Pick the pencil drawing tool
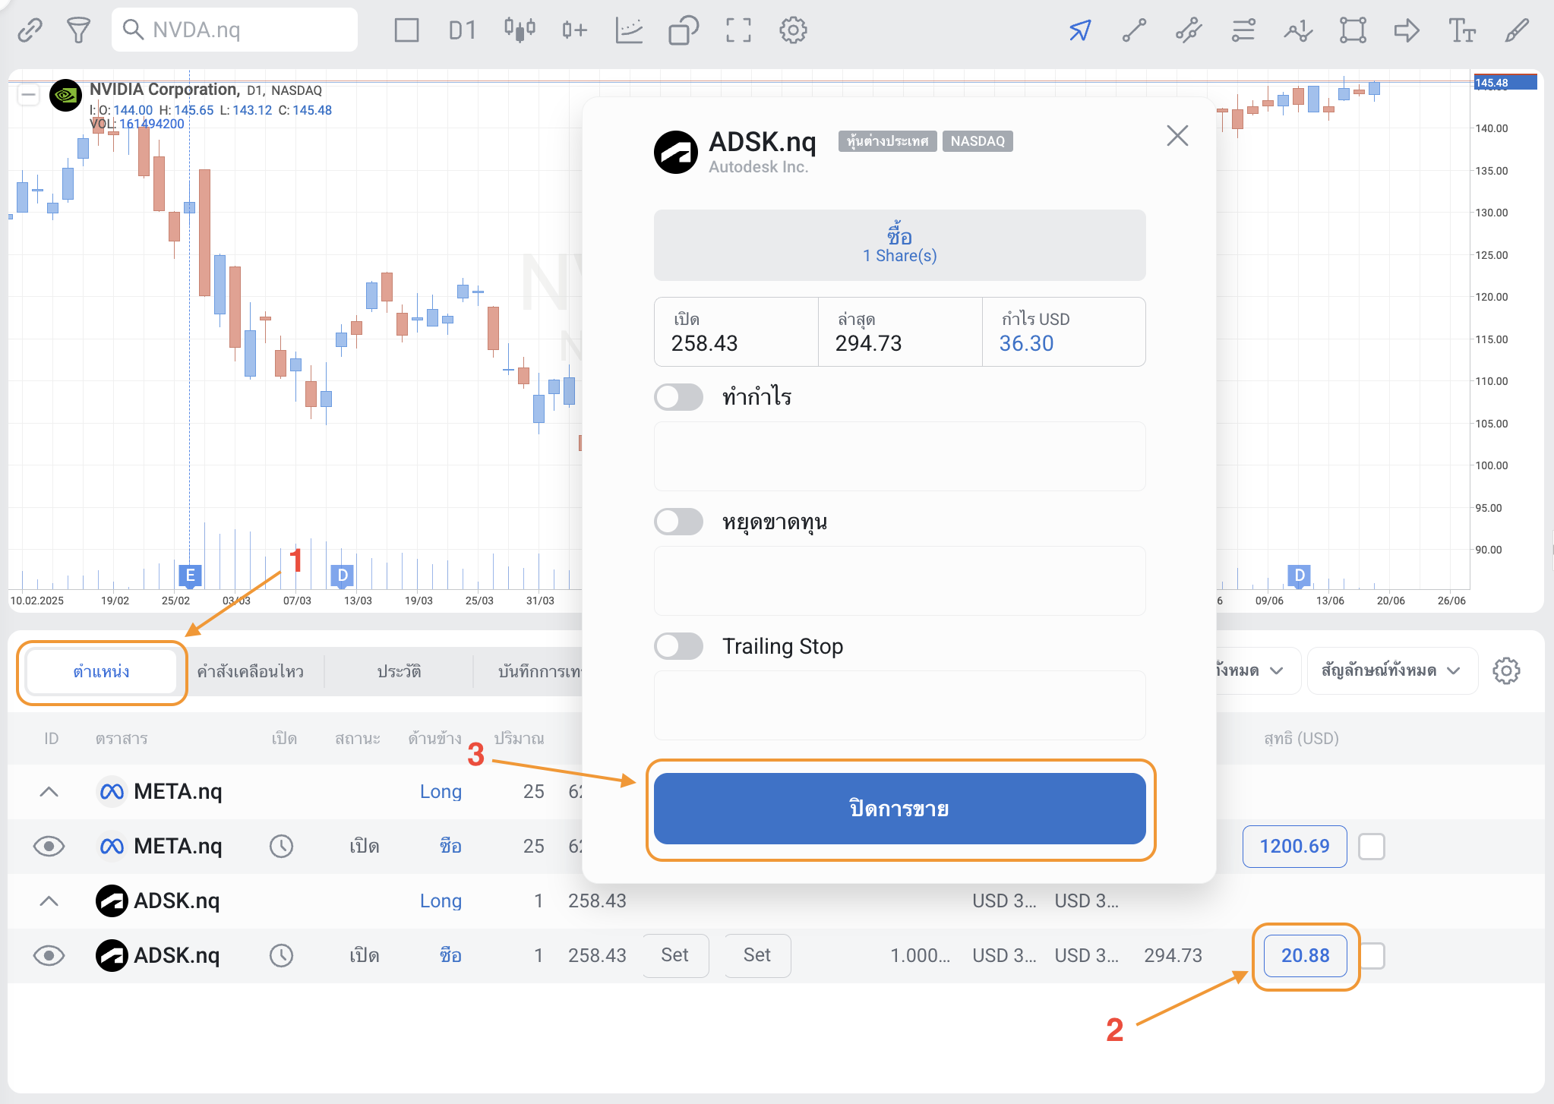This screenshot has height=1104, width=1554. click(1517, 30)
